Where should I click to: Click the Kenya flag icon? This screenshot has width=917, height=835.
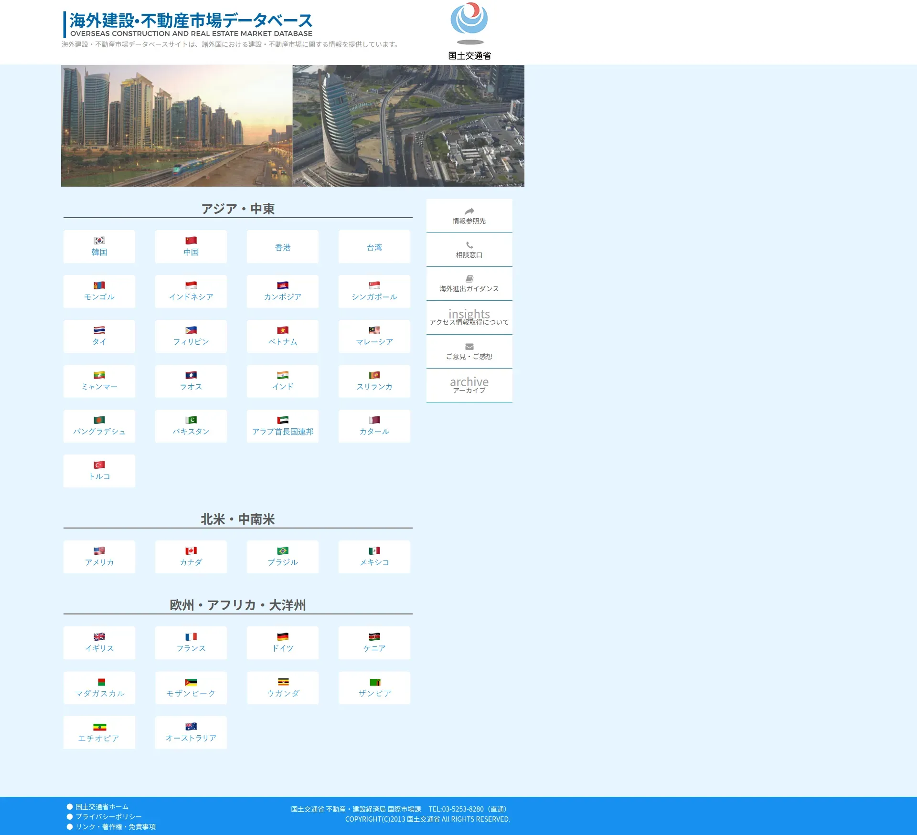[x=374, y=637]
